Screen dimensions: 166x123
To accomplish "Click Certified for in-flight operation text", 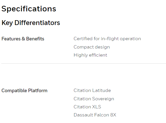I will pos(107,39).
